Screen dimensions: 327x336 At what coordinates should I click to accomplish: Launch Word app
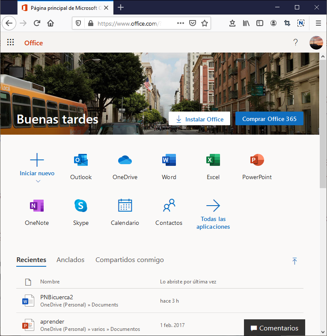pyautogui.click(x=169, y=167)
